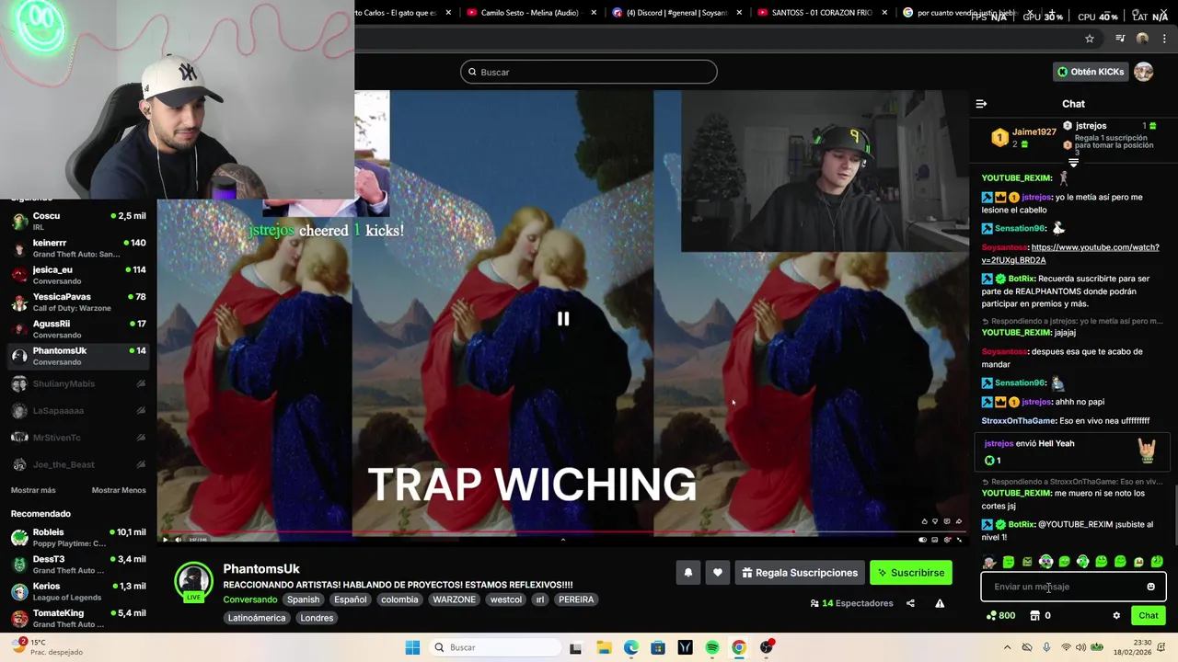Switch to Camilo Sesto - Melina tab

pyautogui.click(x=529, y=13)
